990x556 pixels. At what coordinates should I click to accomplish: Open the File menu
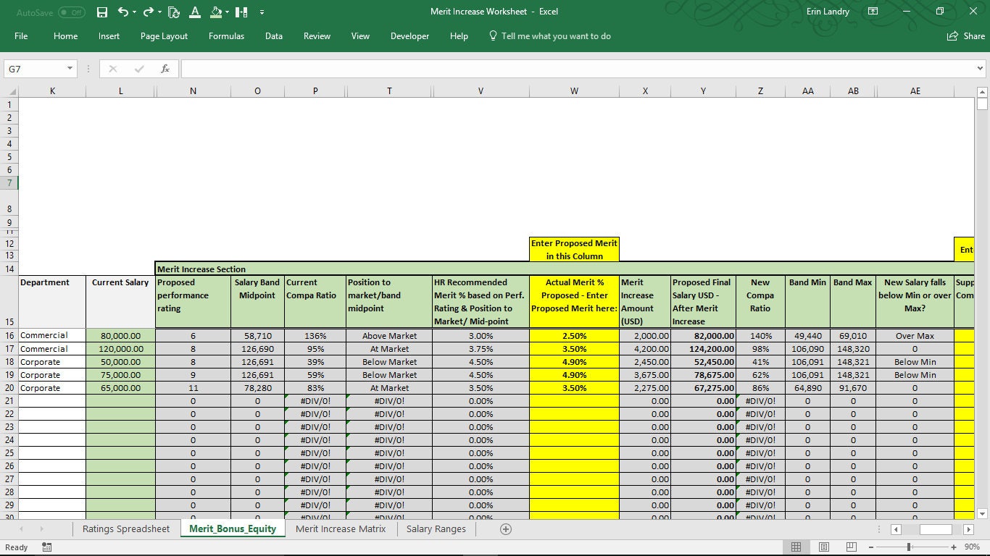tap(21, 36)
